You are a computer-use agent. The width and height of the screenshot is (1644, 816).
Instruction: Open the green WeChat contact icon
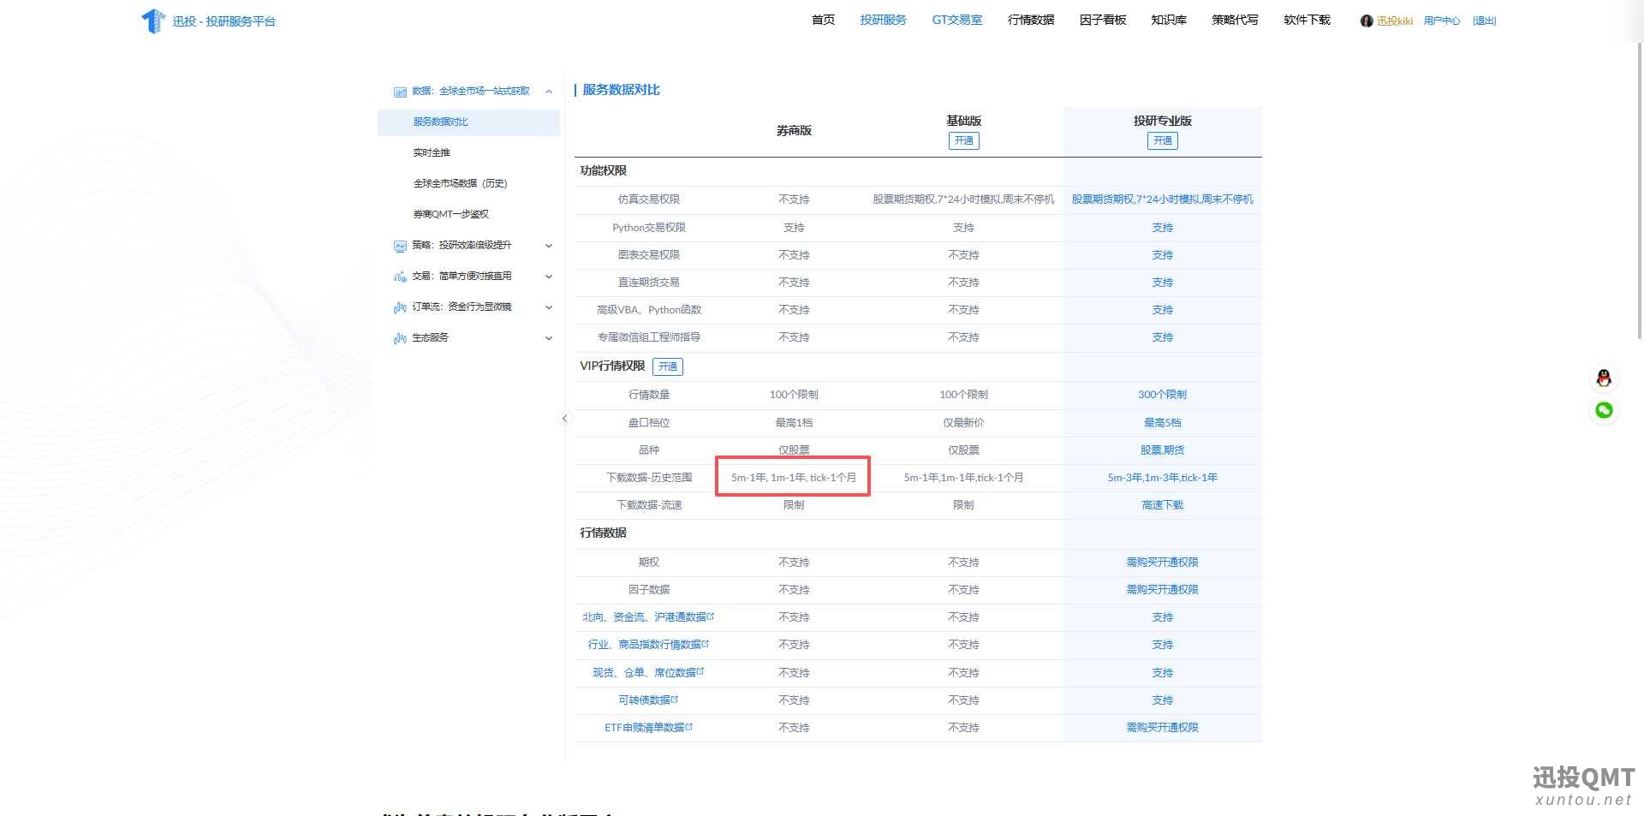[1604, 410]
